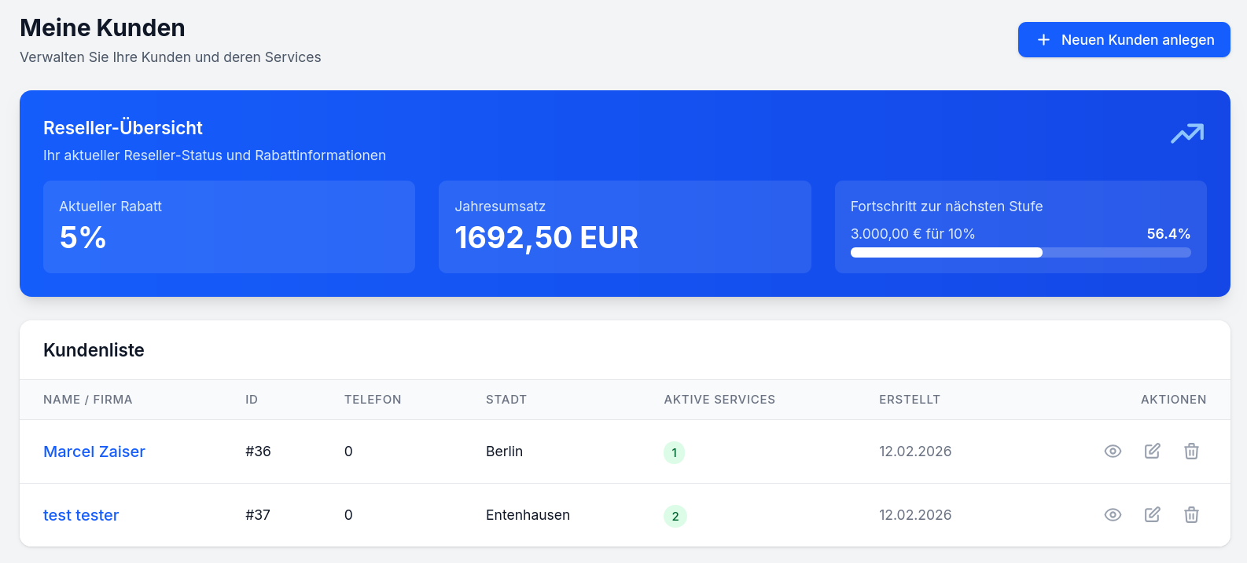Open the edit icon for Marcel Zaiser
The height and width of the screenshot is (563, 1247).
click(1152, 451)
